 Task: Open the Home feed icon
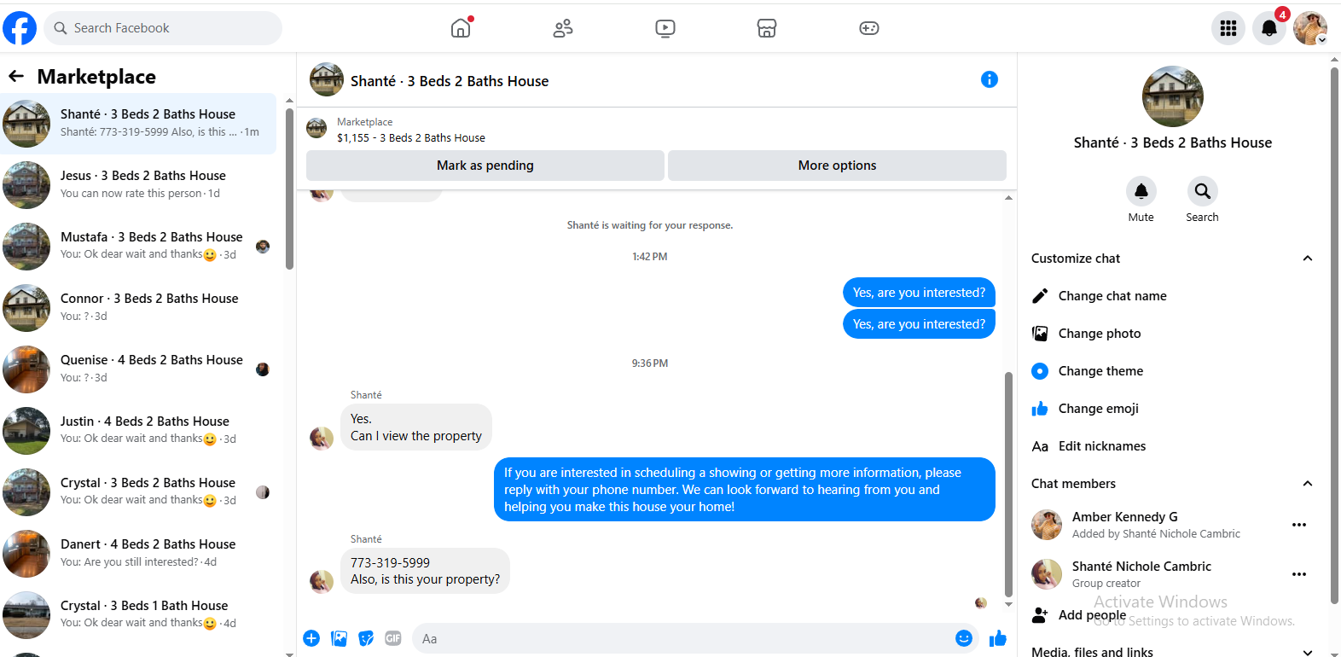461,28
